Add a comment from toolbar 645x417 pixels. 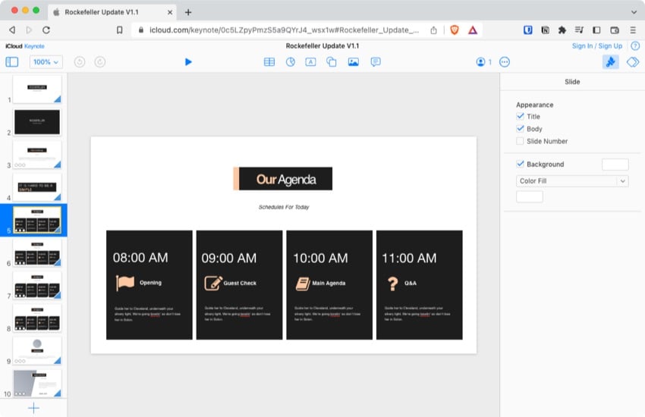click(x=375, y=62)
